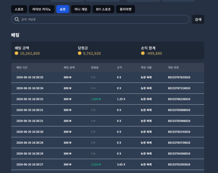This screenshot has width=218, height=173.
Task: Click the magnifier search icon
Action: [x=17, y=19]
